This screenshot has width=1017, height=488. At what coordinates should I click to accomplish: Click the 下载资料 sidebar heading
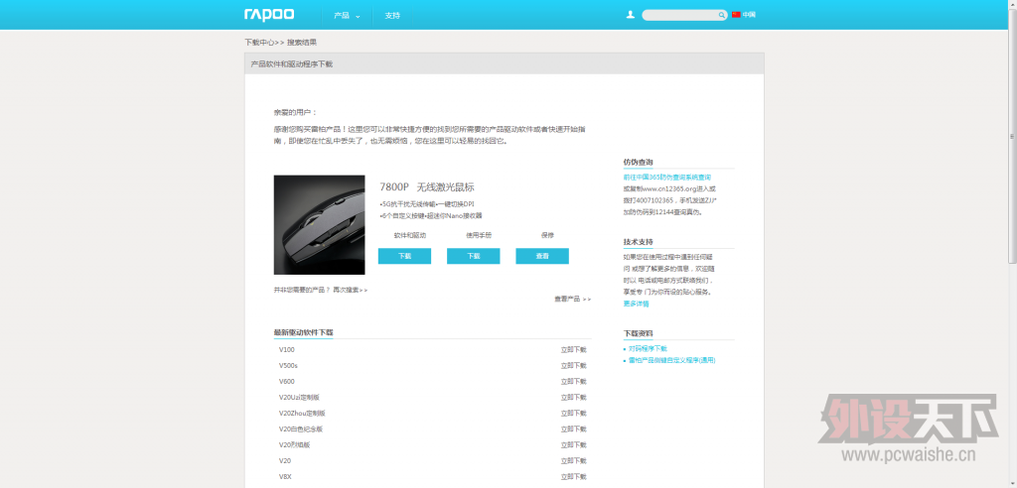tap(639, 333)
